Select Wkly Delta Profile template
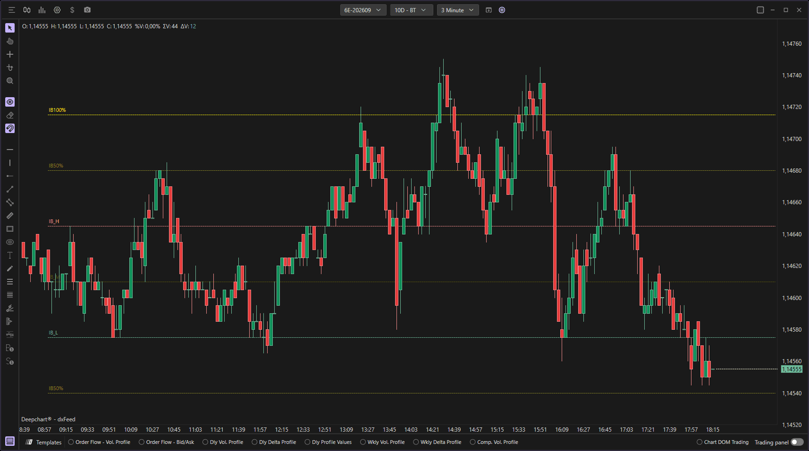This screenshot has height=451, width=809. pos(438,442)
